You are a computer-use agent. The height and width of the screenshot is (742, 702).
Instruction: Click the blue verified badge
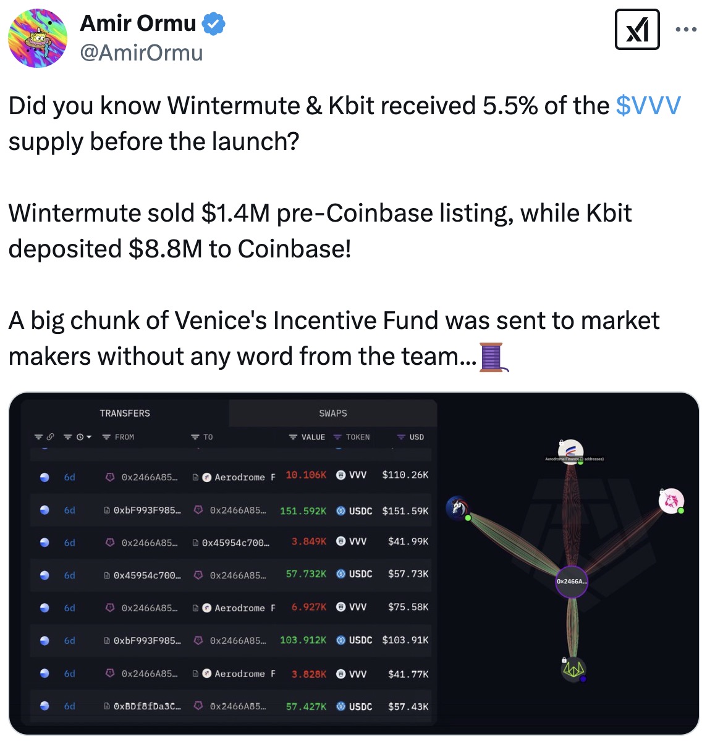(214, 25)
